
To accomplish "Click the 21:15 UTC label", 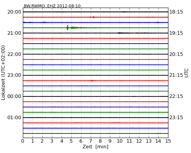I will pos(176,75).
